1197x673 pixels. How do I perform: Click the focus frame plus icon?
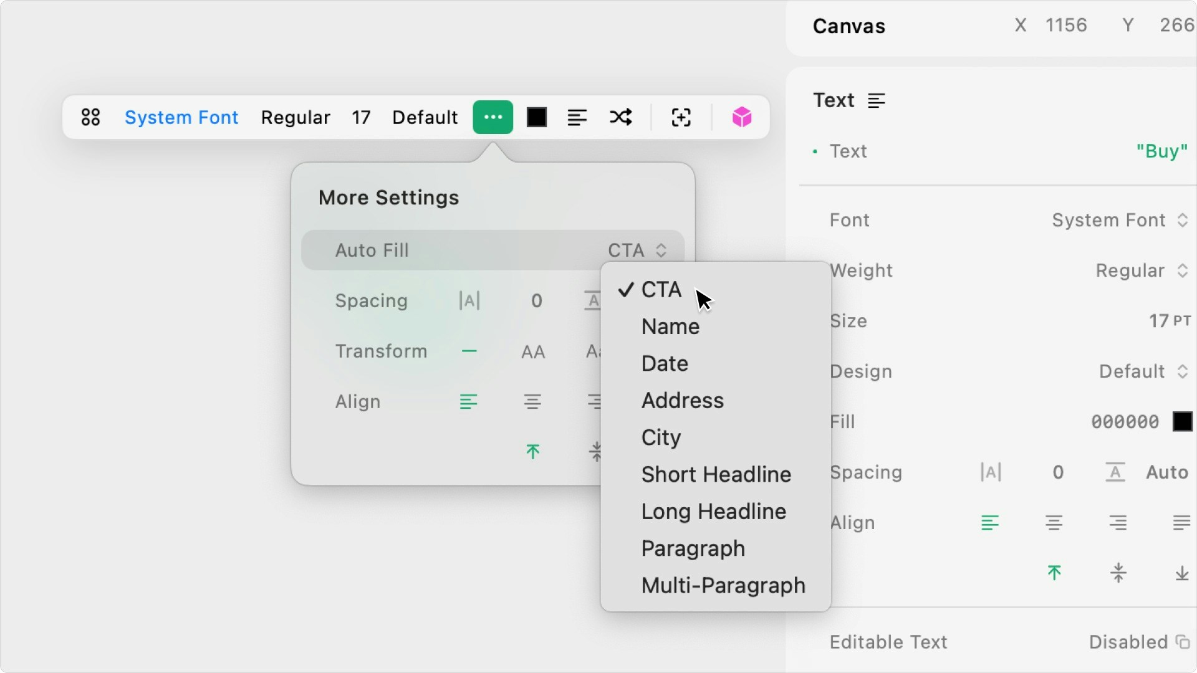[681, 117]
